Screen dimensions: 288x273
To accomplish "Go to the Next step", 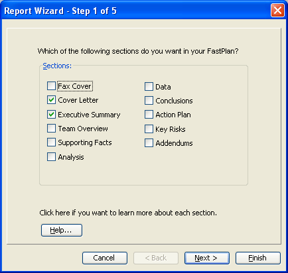I will click(207, 258).
